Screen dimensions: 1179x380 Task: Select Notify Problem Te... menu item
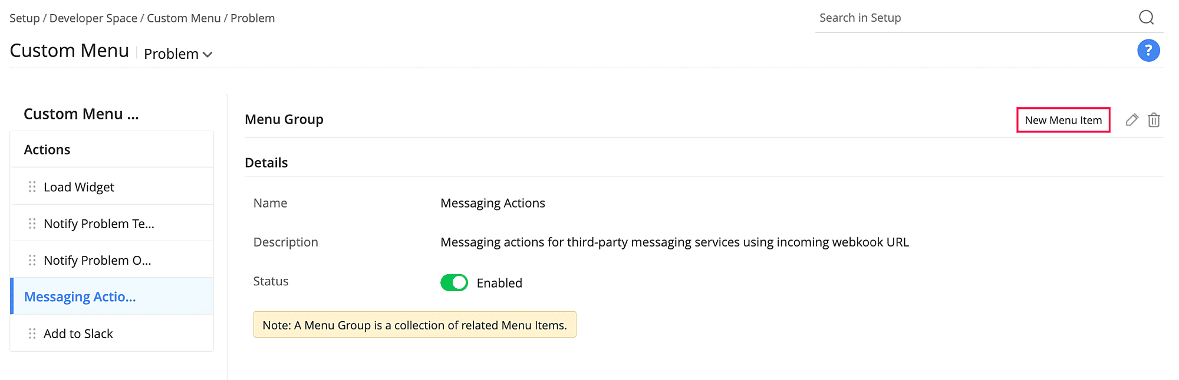click(x=99, y=224)
